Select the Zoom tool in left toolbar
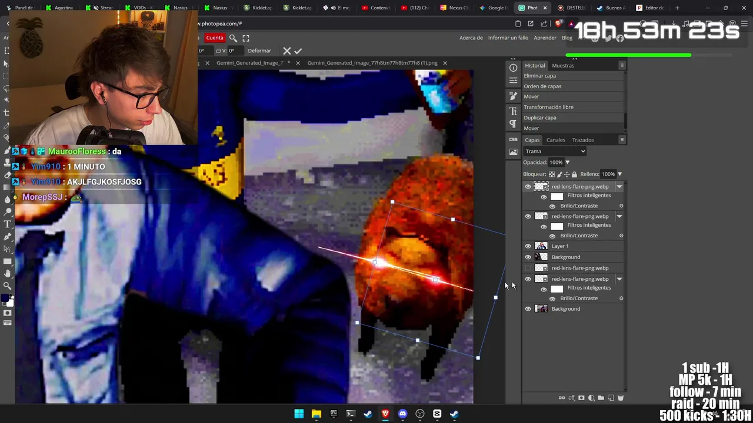The height and width of the screenshot is (423, 753). [x=7, y=286]
